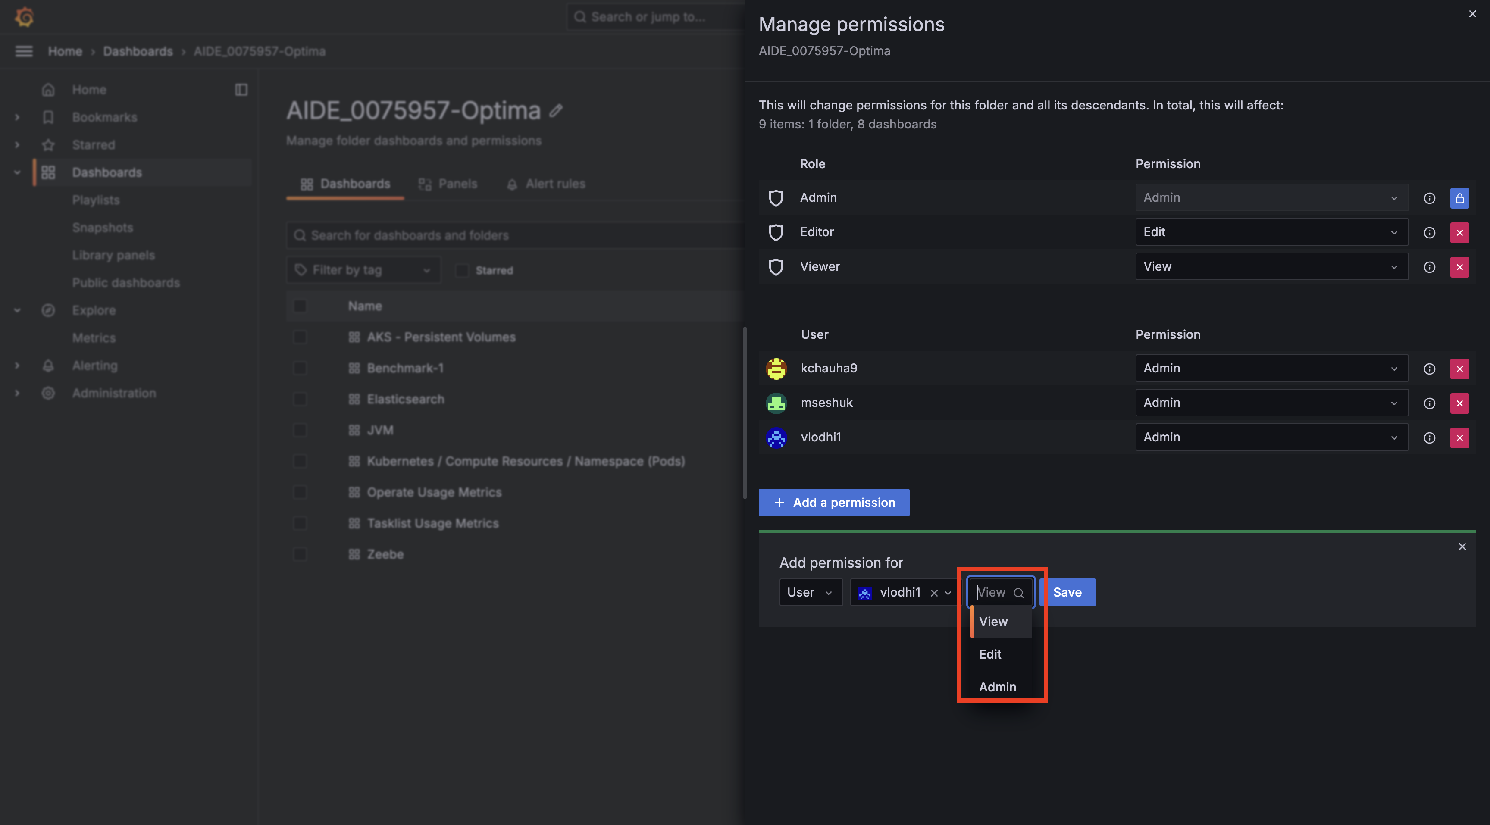Image resolution: width=1490 pixels, height=825 pixels.
Task: Show info for the Editor role permission
Action: click(1429, 232)
